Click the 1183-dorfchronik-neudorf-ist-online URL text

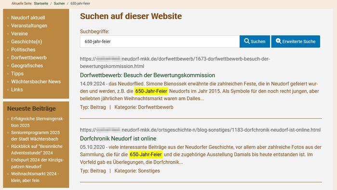(200, 130)
